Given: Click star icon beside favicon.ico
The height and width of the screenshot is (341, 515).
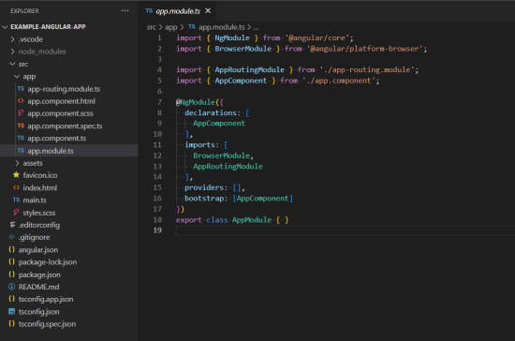Looking at the screenshot, I should (x=16, y=175).
